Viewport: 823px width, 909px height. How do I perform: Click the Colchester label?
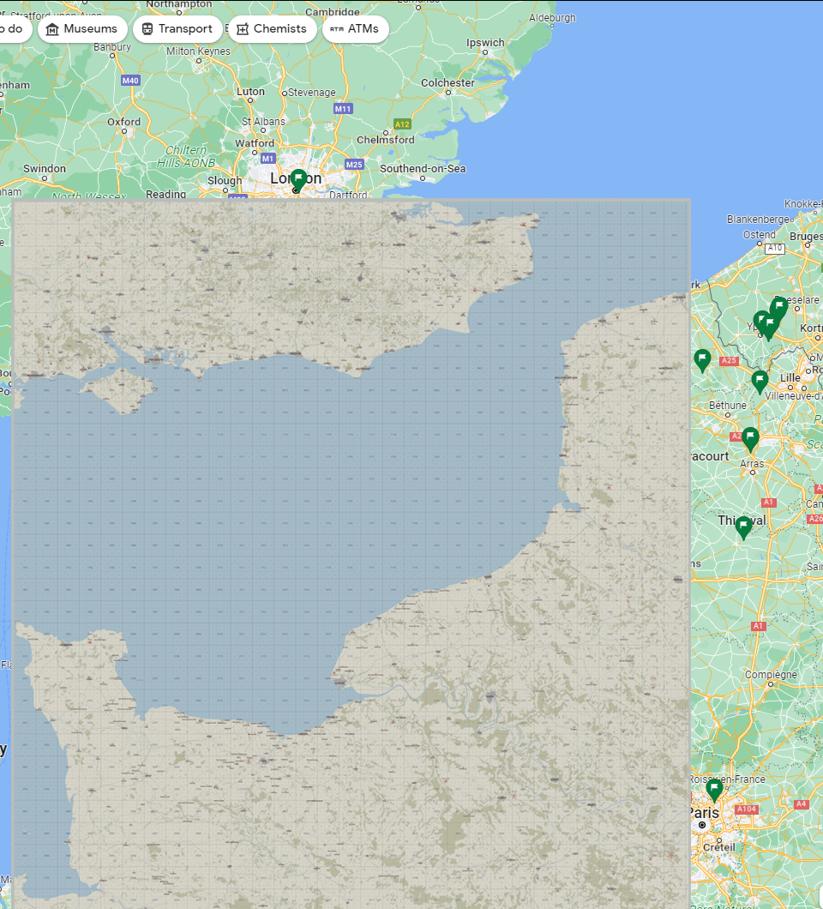[x=448, y=83]
